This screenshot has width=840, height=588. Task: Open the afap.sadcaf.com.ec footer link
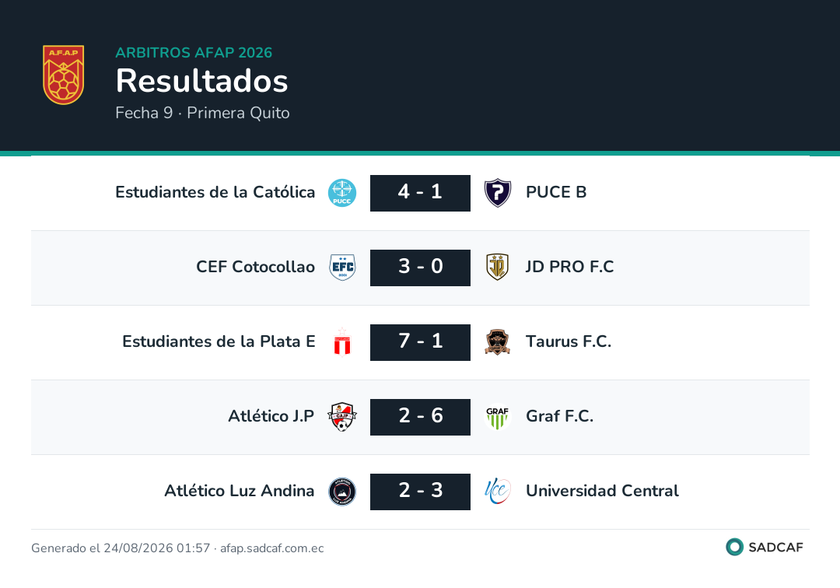(272, 548)
